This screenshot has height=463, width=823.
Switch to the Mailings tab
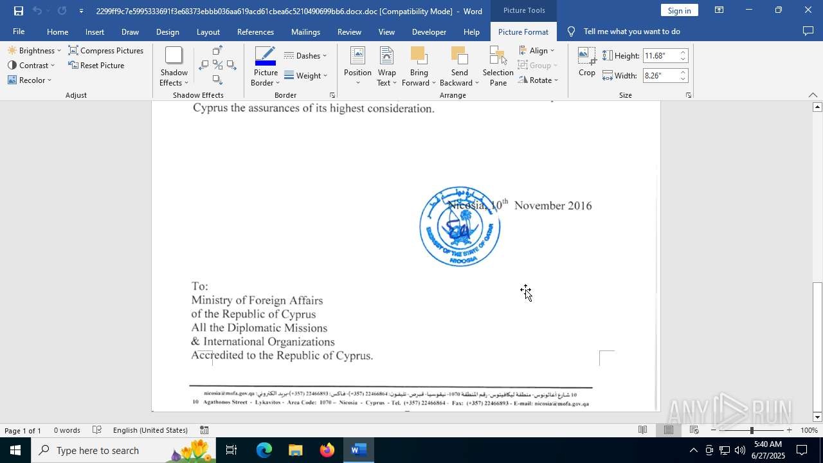pos(305,32)
